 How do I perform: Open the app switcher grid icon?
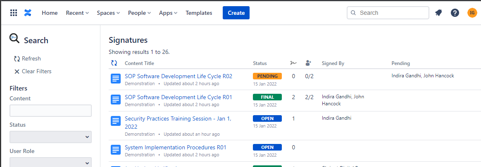coord(14,13)
